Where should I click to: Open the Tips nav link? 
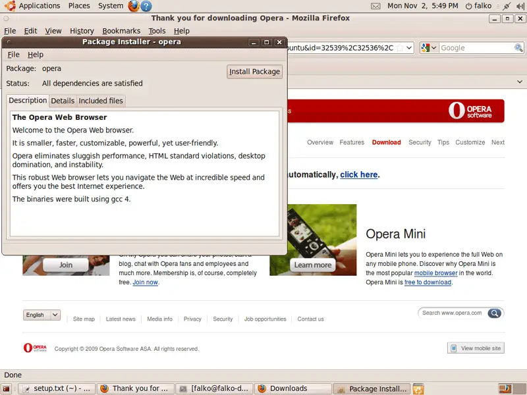click(x=443, y=142)
